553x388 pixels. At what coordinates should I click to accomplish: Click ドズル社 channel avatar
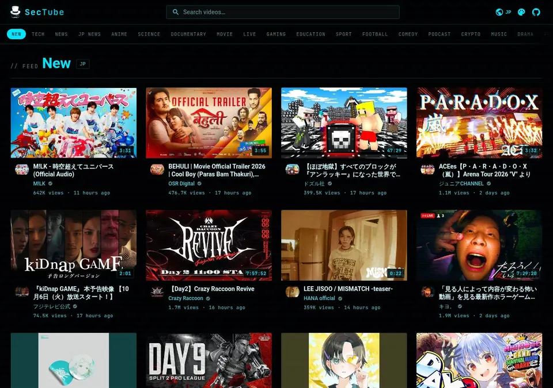[293, 170]
